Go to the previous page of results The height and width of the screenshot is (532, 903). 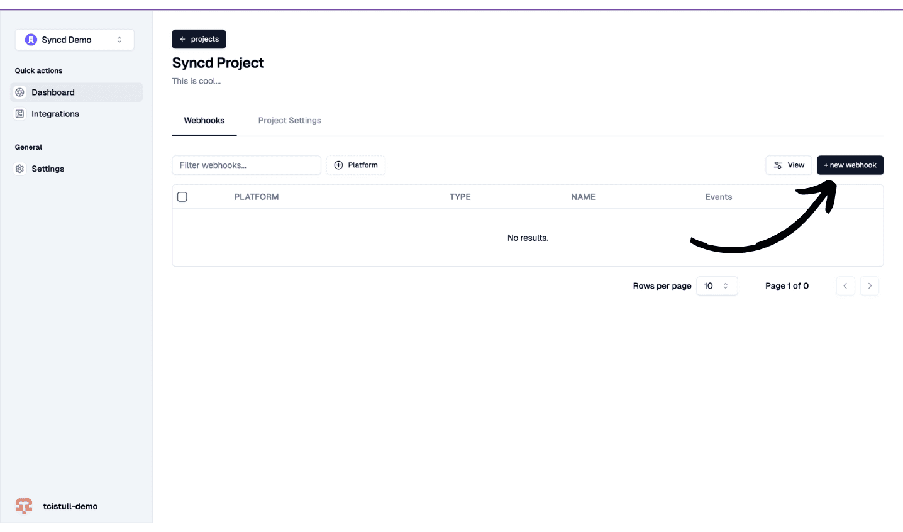pos(845,286)
